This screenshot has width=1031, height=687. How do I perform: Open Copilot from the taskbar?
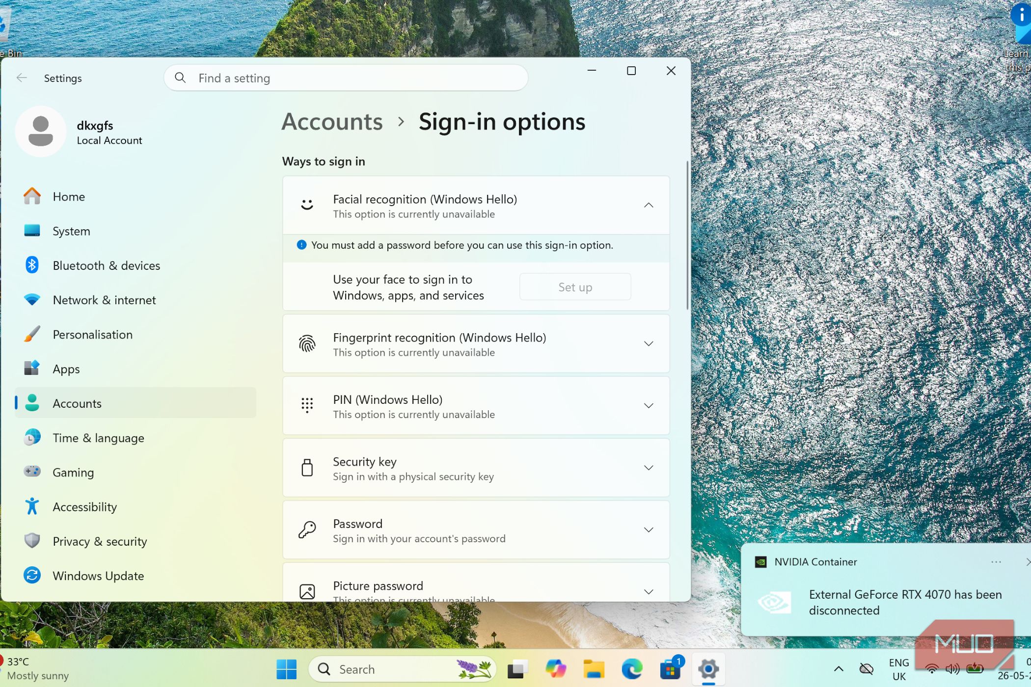(x=555, y=669)
